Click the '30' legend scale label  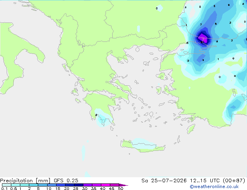[x=85, y=188]
